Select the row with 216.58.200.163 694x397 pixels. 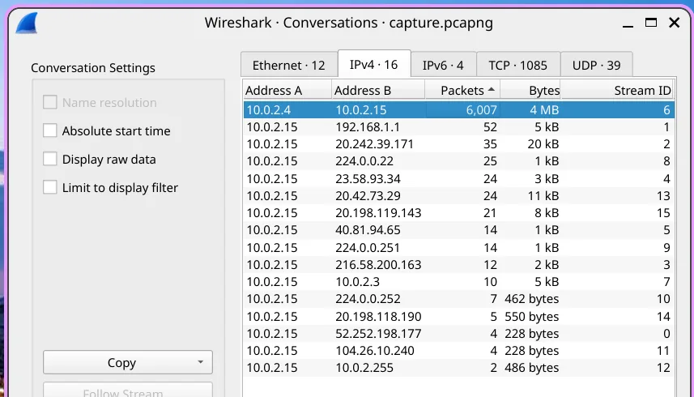tap(459, 265)
